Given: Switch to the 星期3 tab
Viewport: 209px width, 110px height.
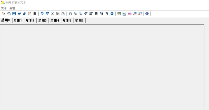Looking at the screenshot, I should (x=42, y=20).
